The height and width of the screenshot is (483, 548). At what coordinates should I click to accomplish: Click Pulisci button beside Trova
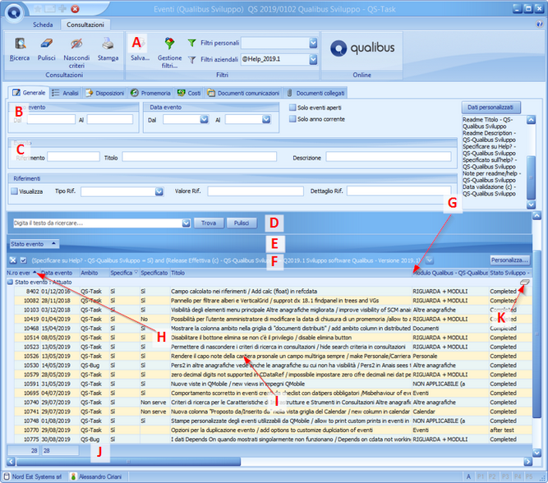click(242, 223)
